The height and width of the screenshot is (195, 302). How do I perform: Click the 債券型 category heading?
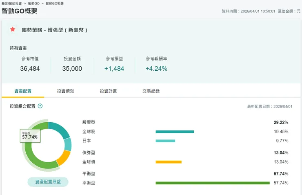pos(89,152)
